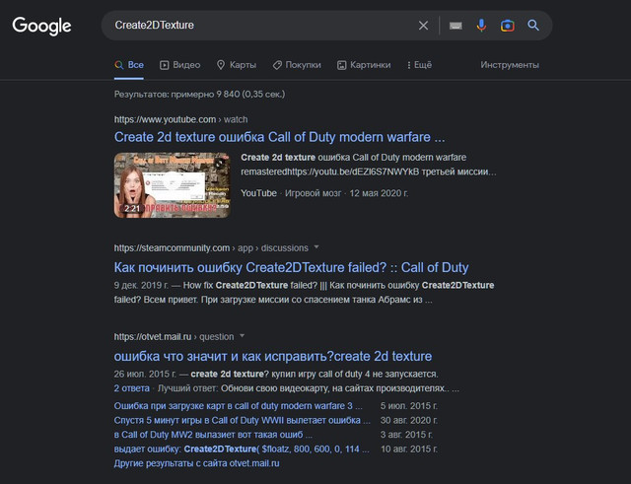The height and width of the screenshot is (484, 631).
Task: Click the magnifying glass search button
Action: coord(533,26)
